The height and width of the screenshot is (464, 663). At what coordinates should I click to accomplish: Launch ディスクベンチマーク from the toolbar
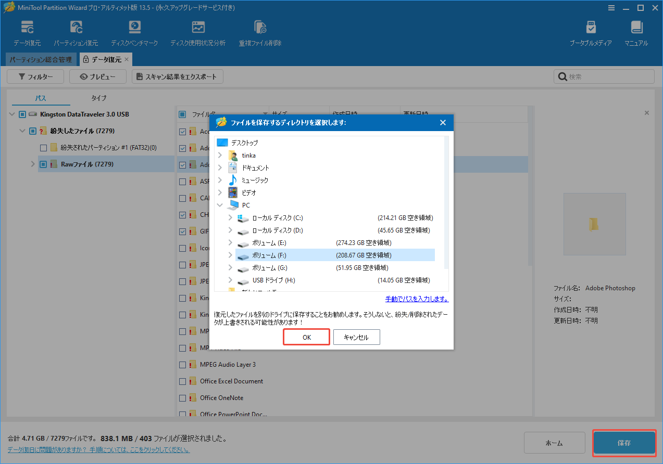tap(135, 32)
